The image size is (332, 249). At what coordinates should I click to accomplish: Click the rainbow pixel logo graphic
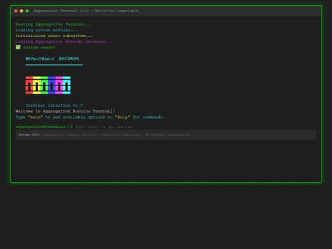click(48, 85)
